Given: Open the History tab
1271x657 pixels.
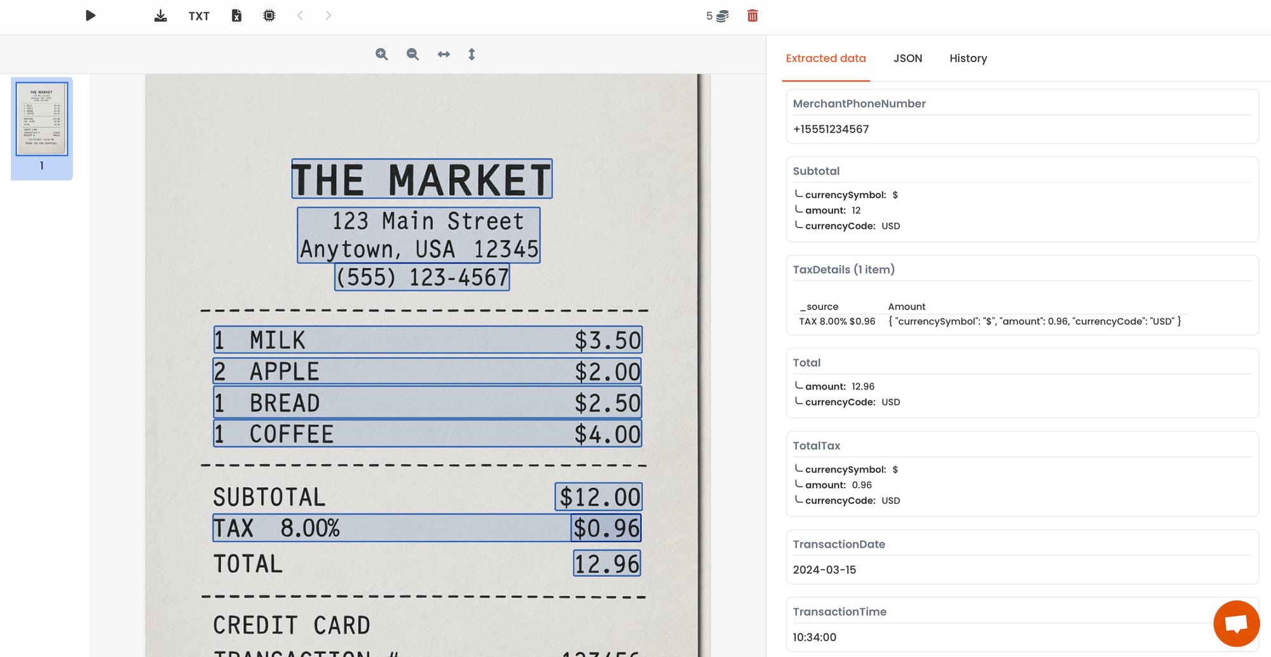Looking at the screenshot, I should [968, 58].
